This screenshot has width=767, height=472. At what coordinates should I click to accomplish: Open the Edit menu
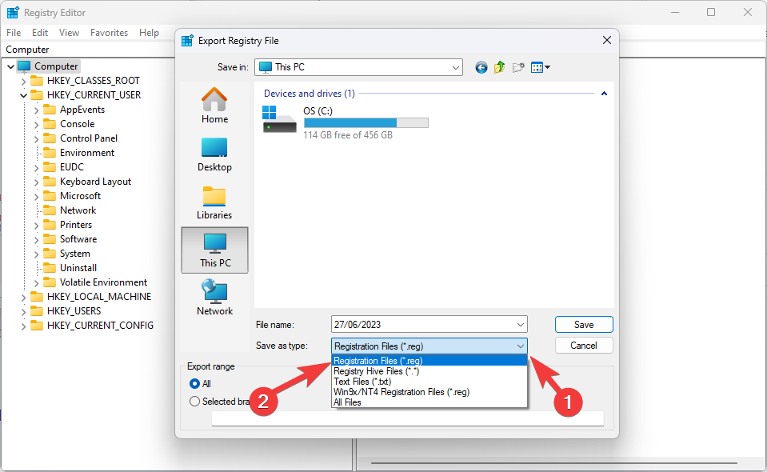[x=40, y=33]
